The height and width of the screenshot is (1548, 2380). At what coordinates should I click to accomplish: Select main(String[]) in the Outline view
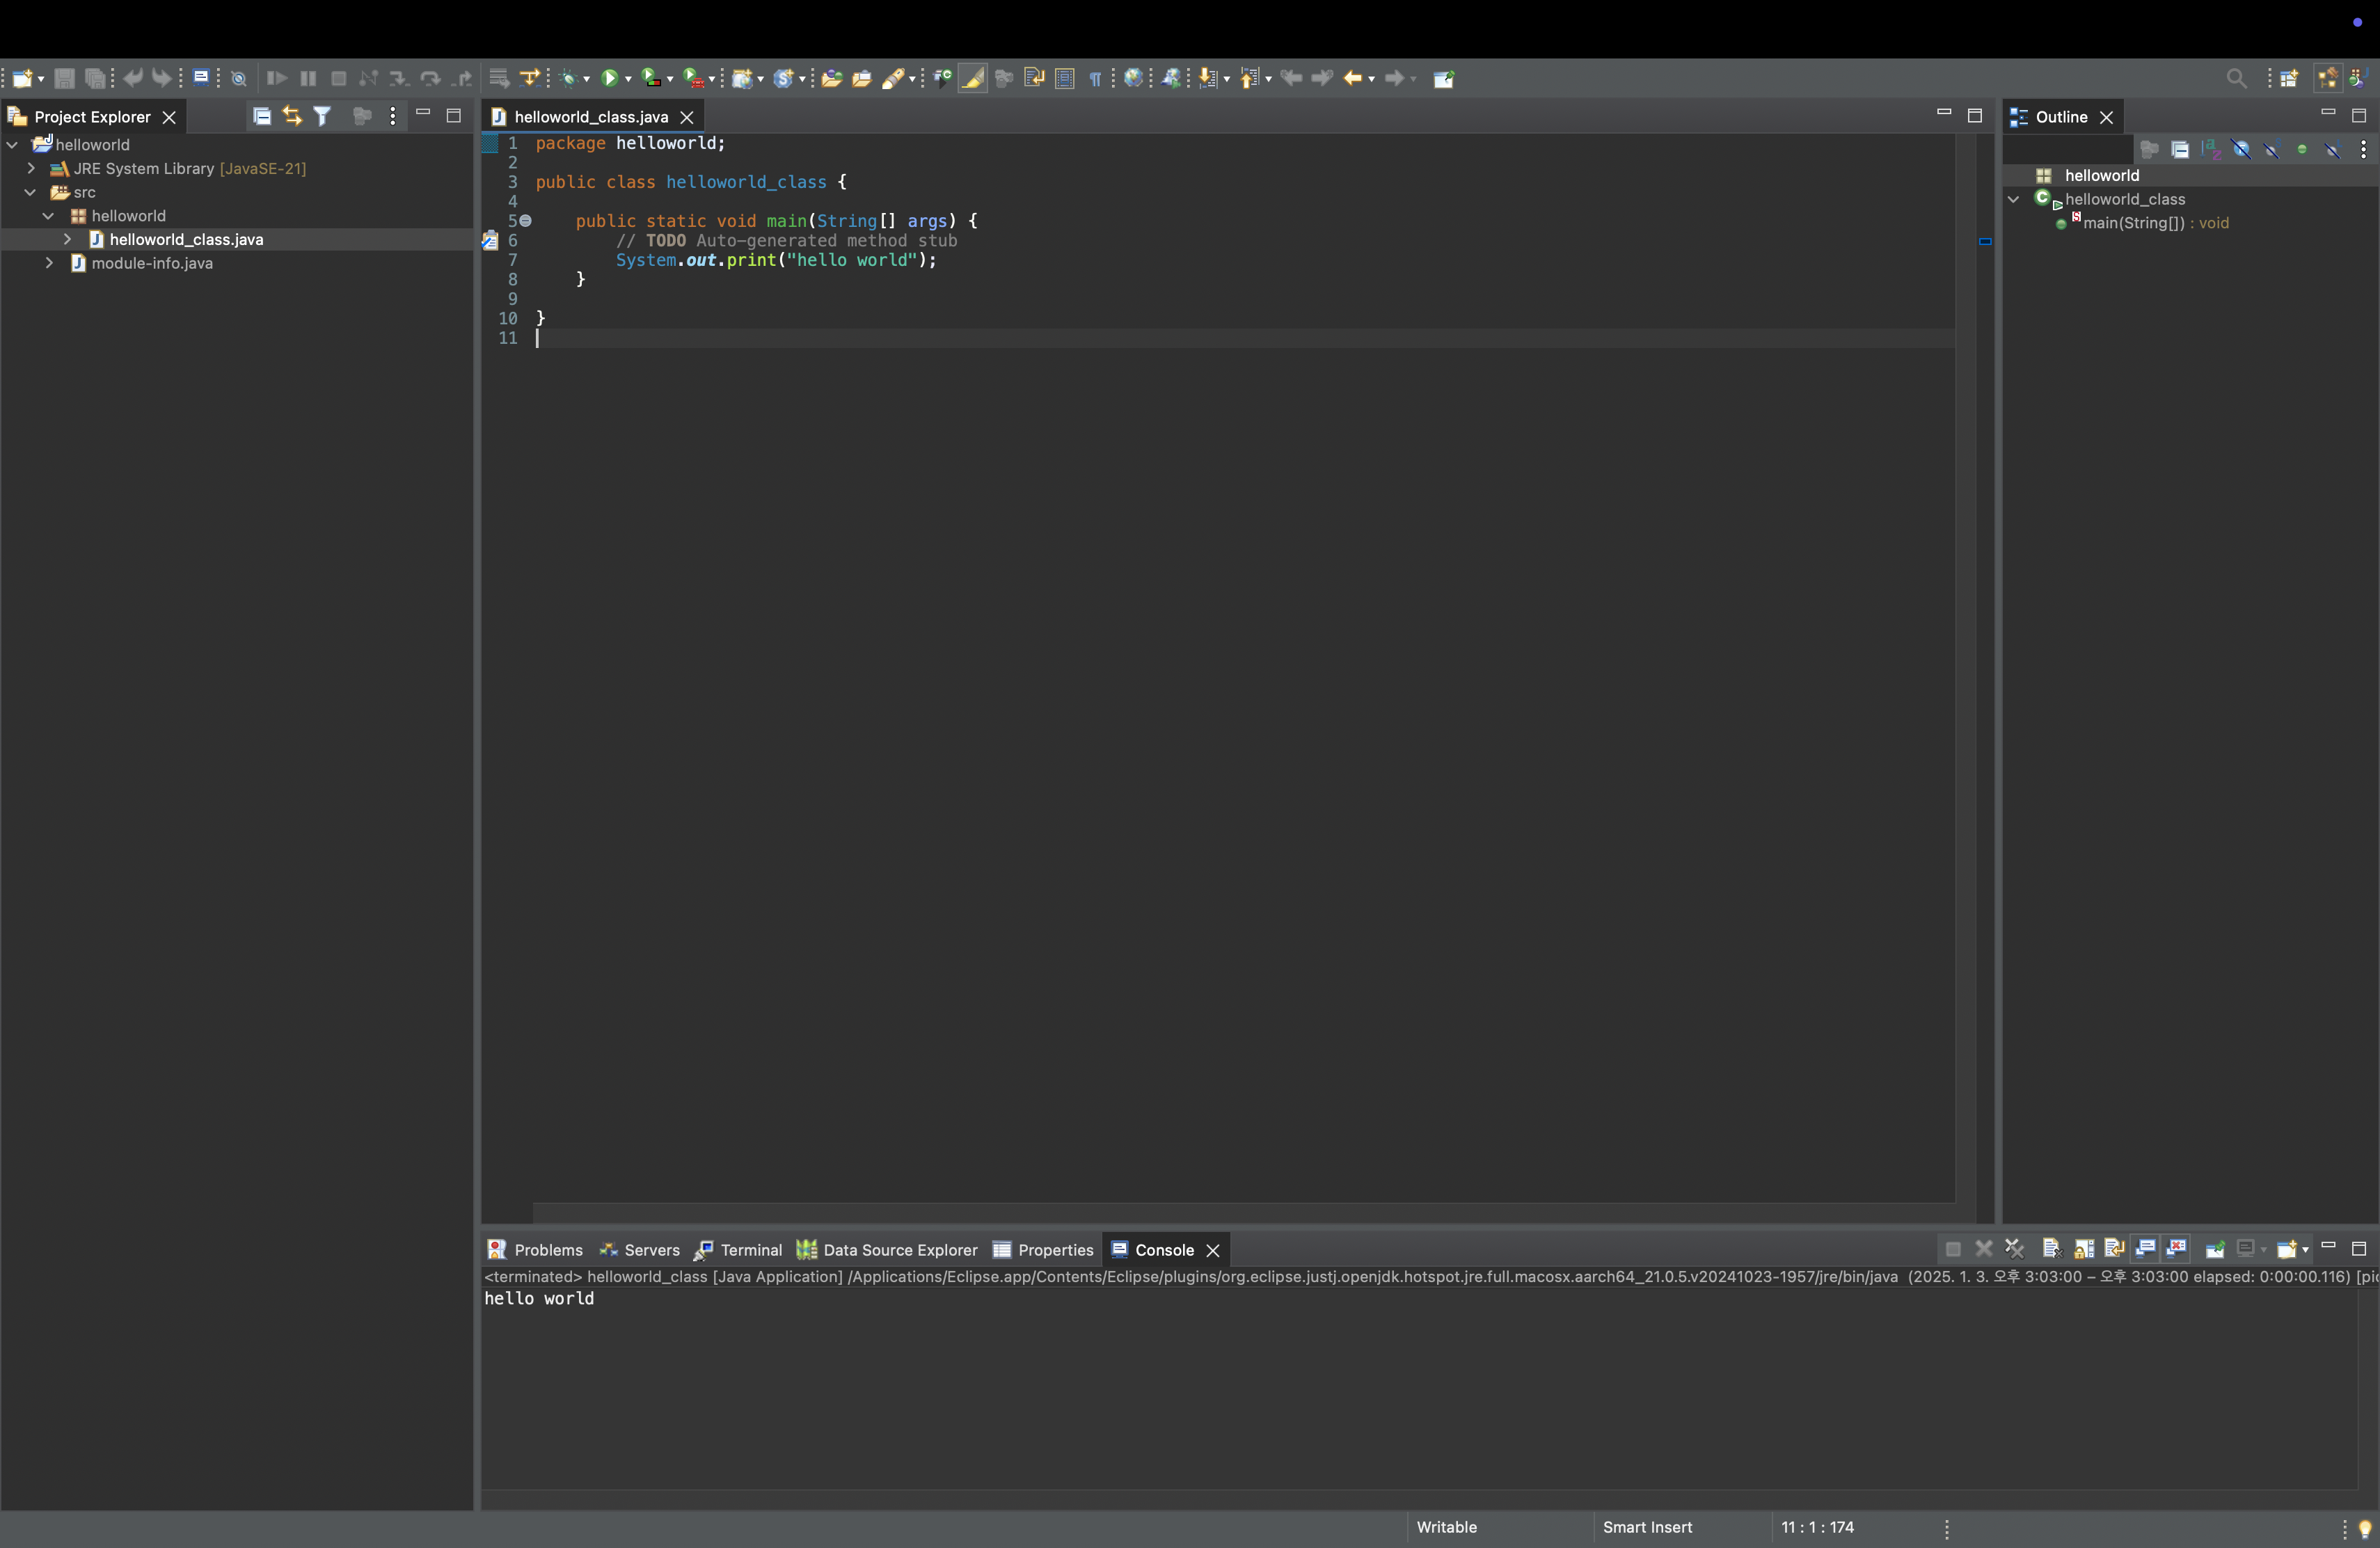2133,223
